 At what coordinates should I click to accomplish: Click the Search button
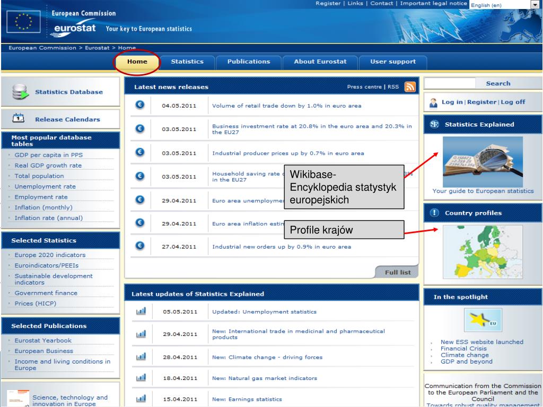[498, 83]
